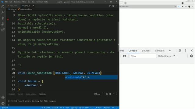
Task: Click the TSLint status bar item
Action: 98,108
